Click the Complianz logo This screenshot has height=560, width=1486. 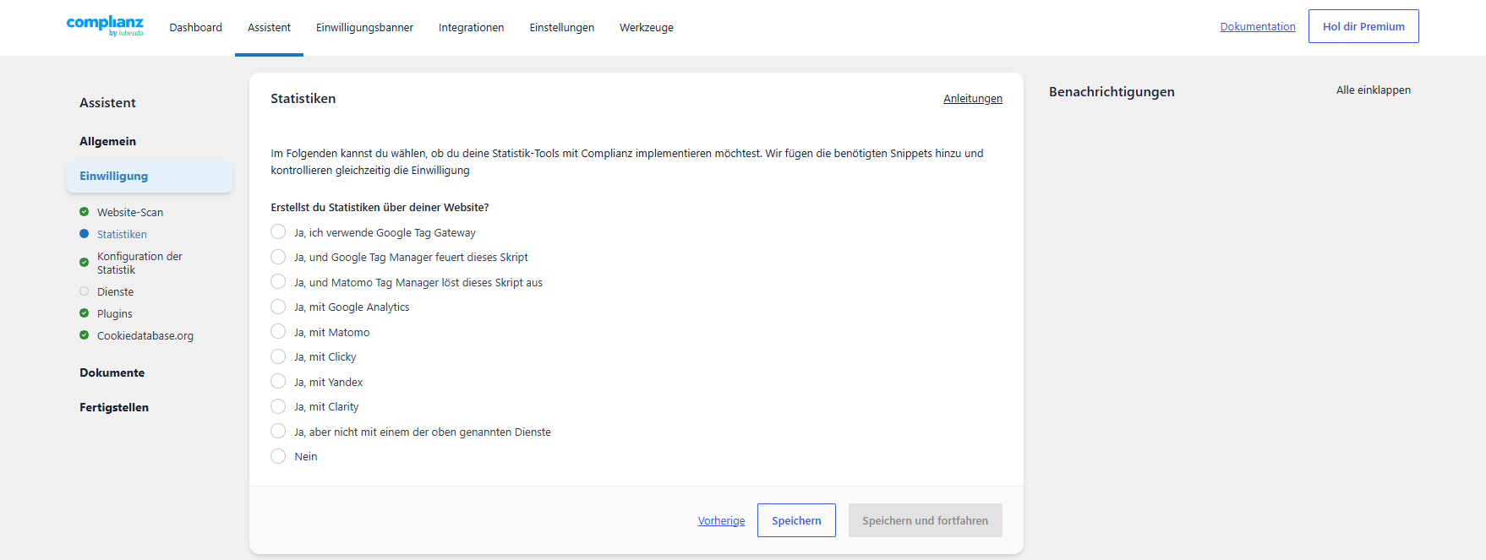pos(105,25)
